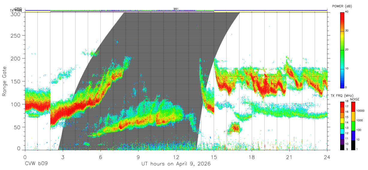The image size is (368, 170).
Task: Click the 50 tick on Range Gate axis
Action: click(18, 127)
